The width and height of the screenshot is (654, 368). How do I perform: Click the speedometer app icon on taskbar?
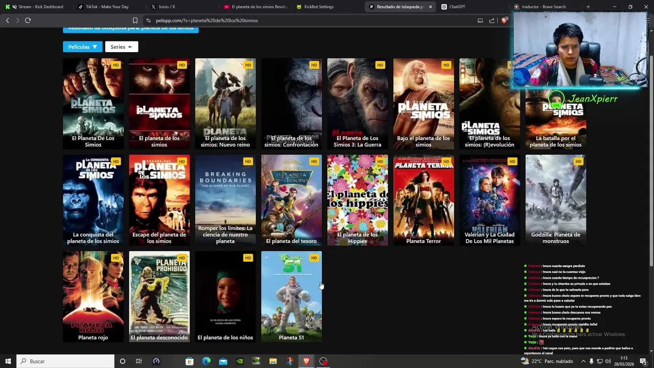coord(156,361)
